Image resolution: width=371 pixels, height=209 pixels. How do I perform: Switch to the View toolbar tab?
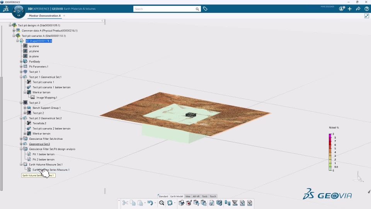(188, 196)
